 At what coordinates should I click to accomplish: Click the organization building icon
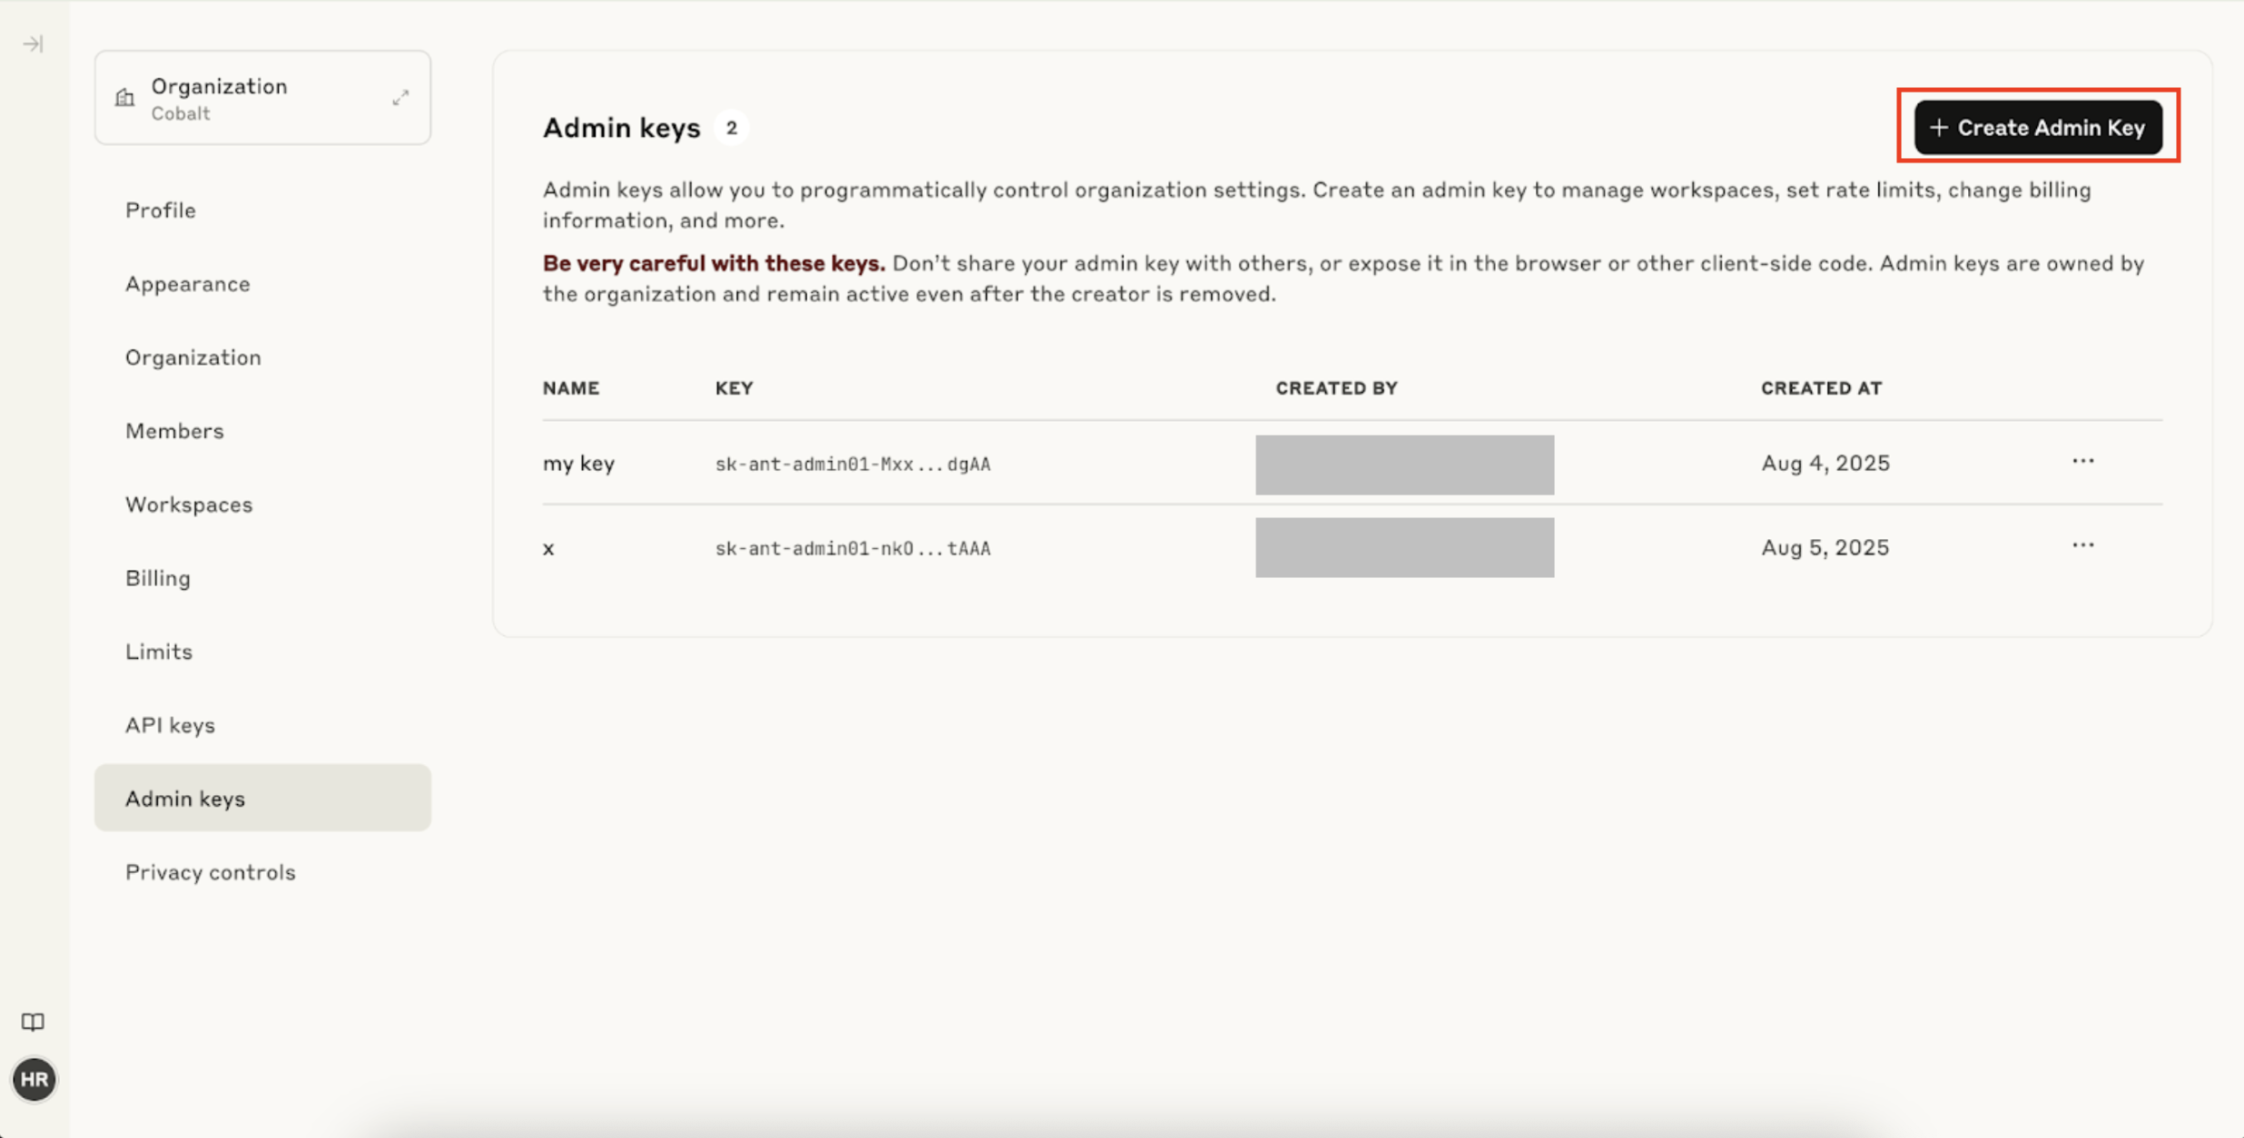[124, 97]
